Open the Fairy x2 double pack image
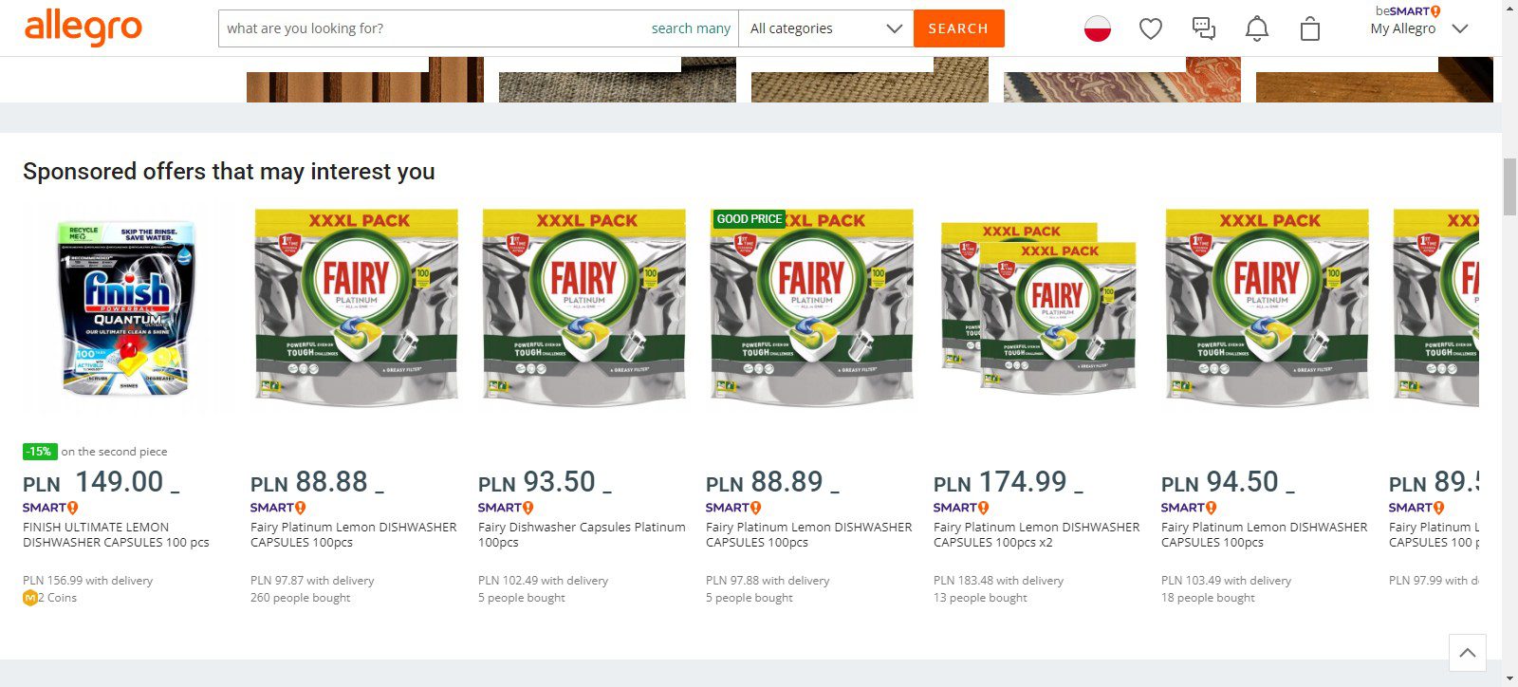 1038,308
